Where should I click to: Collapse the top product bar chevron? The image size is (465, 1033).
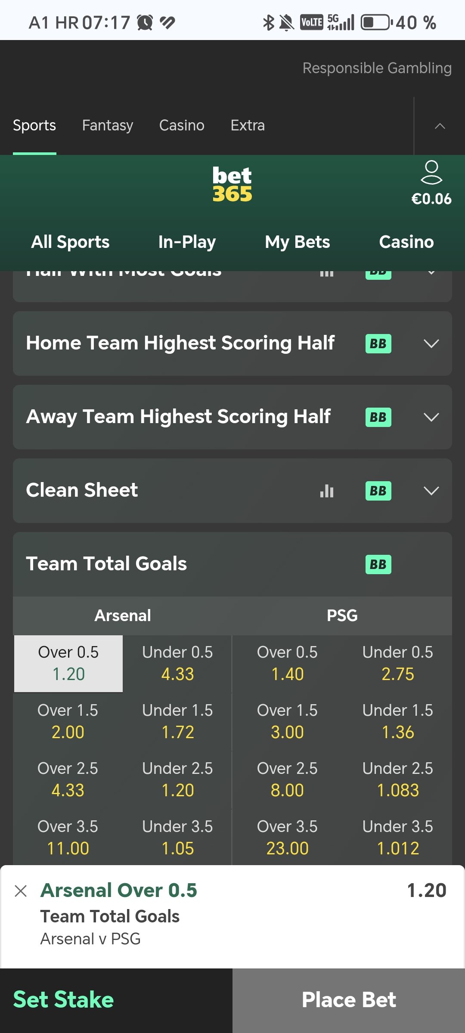[440, 126]
